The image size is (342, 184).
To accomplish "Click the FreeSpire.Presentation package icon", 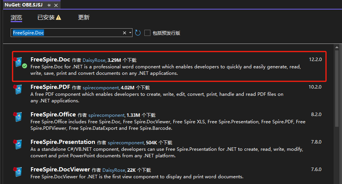I will 18,144.
